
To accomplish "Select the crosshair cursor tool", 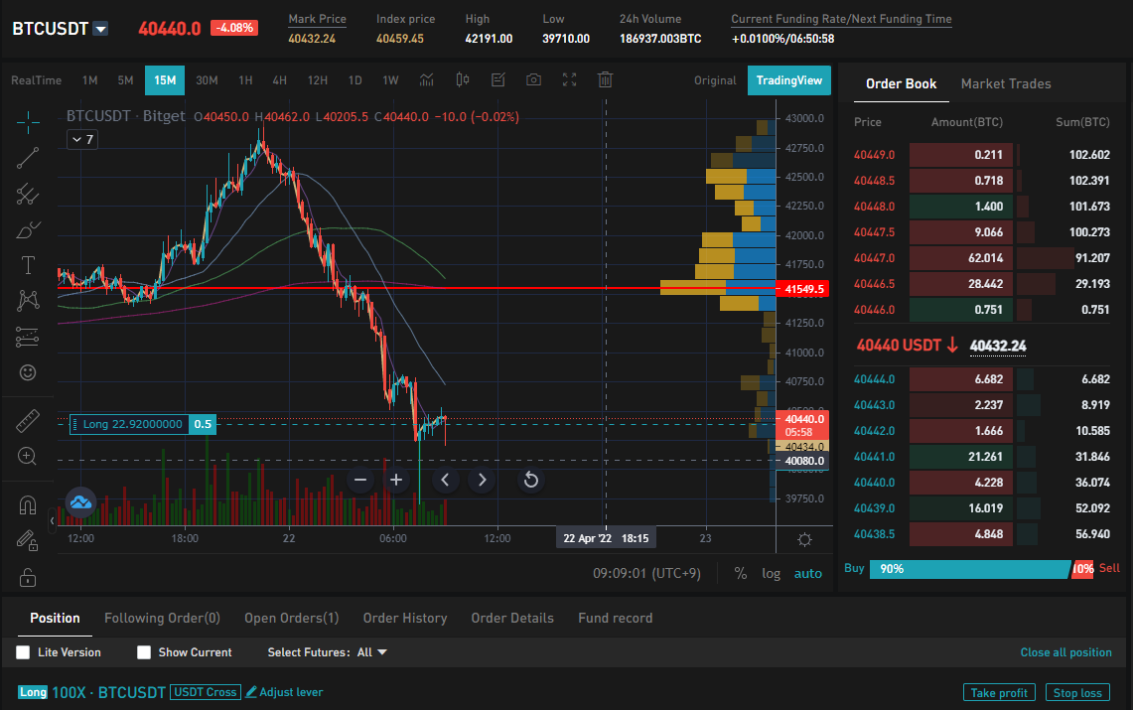I will click(x=28, y=122).
